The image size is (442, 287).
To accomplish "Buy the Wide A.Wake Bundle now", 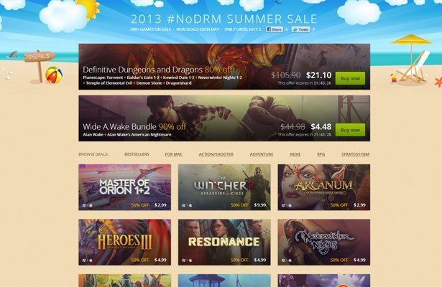I will click(x=350, y=130).
